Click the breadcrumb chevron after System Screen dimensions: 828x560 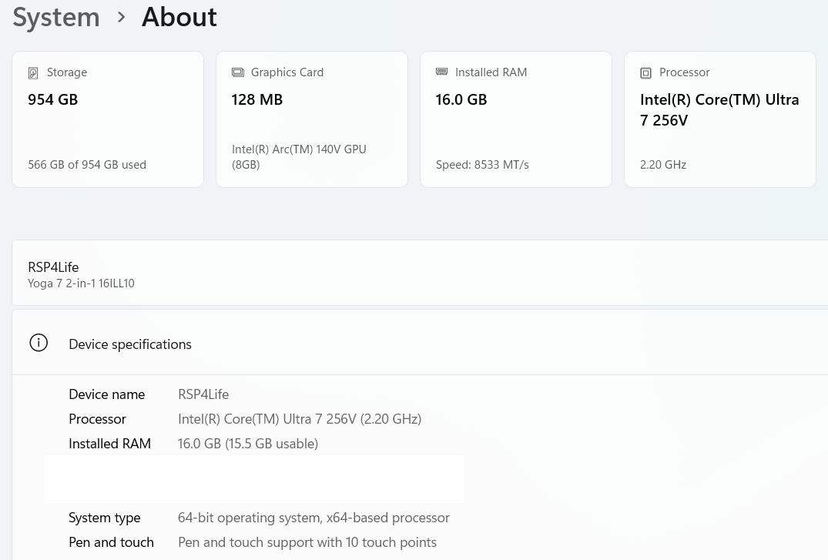121,17
